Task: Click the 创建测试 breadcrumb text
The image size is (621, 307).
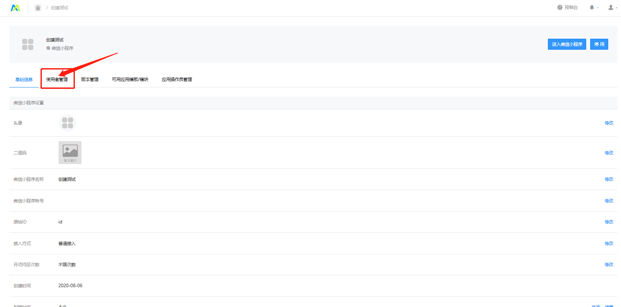Action: [x=59, y=8]
